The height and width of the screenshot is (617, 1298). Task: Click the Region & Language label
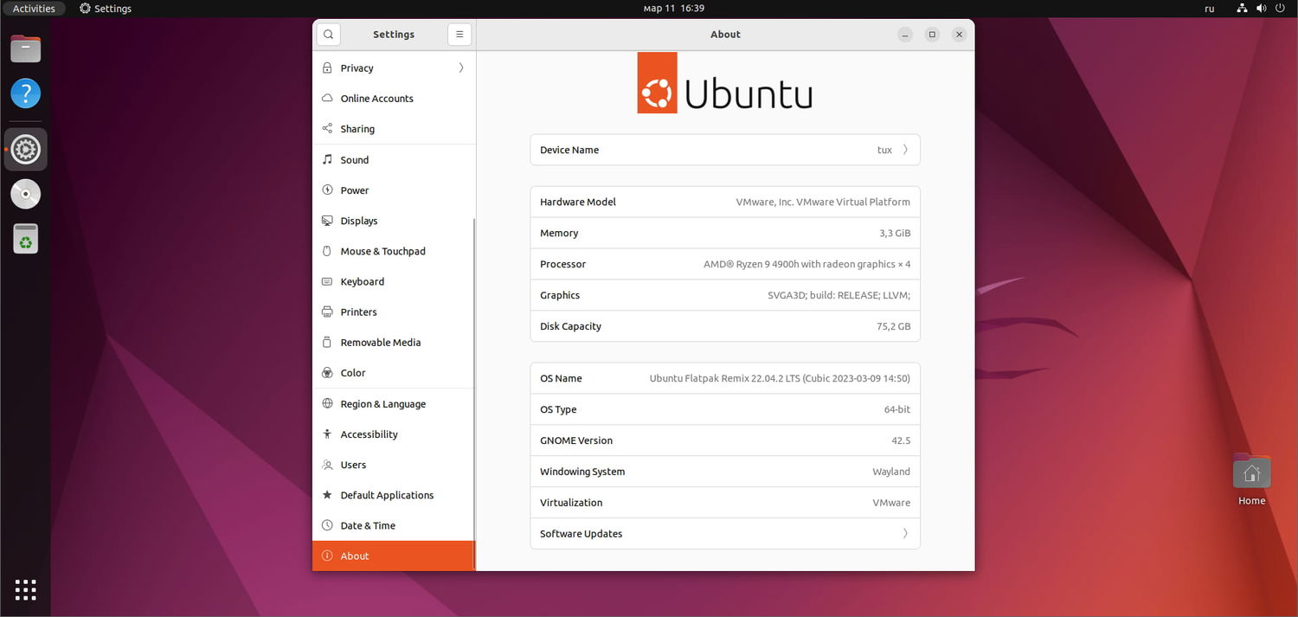tap(382, 404)
